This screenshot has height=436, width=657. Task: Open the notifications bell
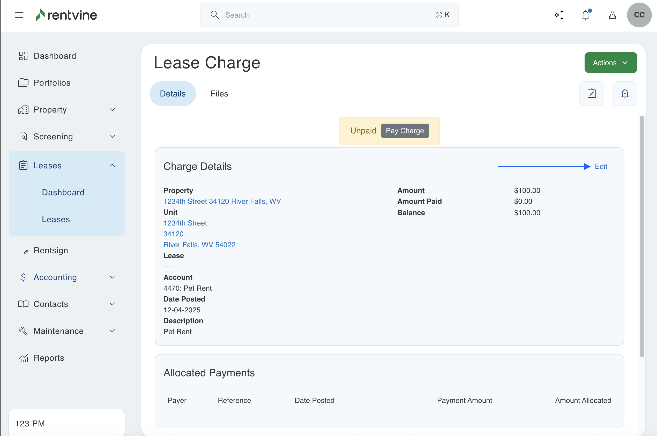click(586, 15)
